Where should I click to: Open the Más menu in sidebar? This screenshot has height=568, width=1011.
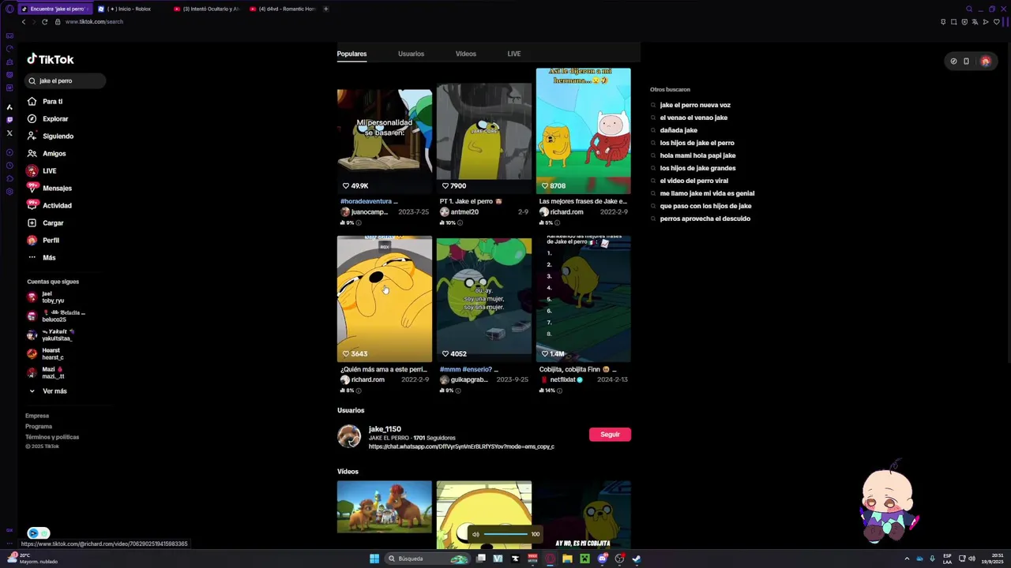[x=49, y=257]
